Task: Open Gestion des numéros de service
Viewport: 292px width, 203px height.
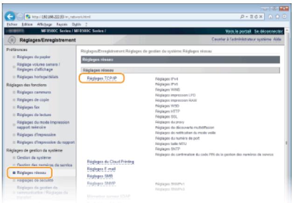Action: (44, 165)
